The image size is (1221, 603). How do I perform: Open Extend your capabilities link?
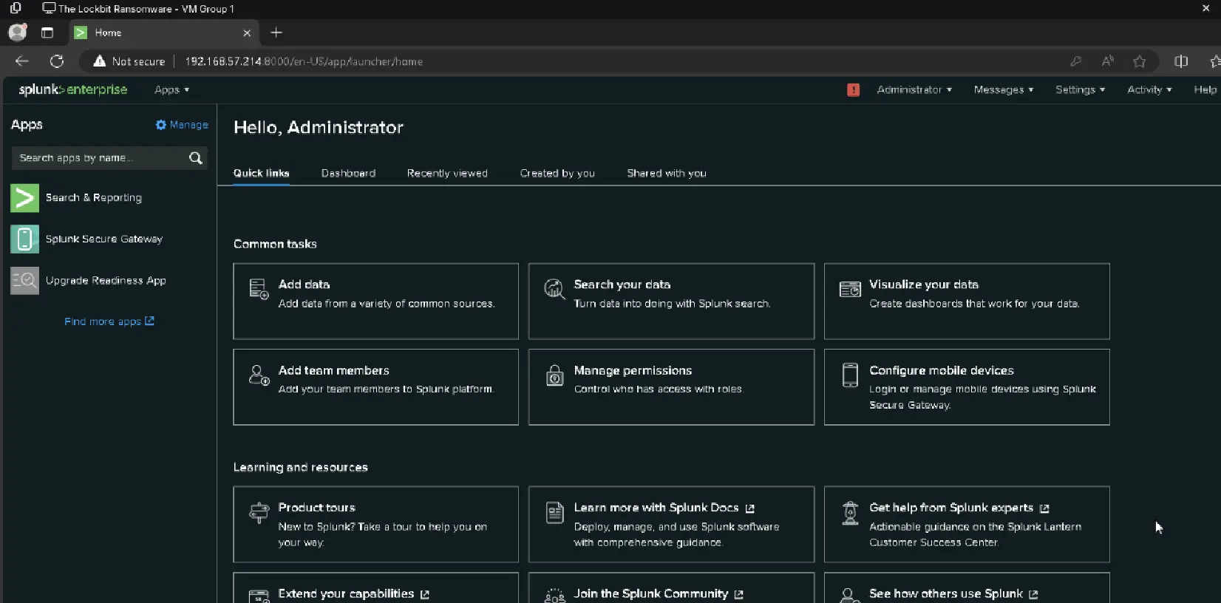[x=353, y=593]
